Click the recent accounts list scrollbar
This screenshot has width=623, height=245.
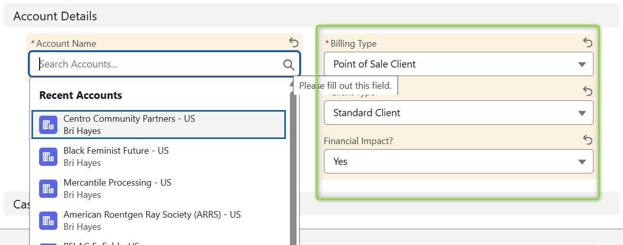click(x=293, y=167)
